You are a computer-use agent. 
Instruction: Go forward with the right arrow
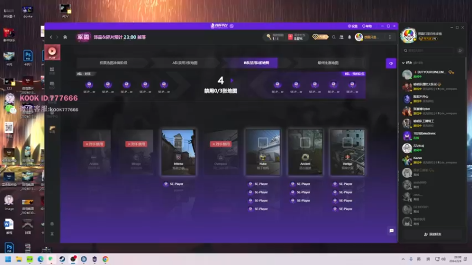click(x=57, y=37)
